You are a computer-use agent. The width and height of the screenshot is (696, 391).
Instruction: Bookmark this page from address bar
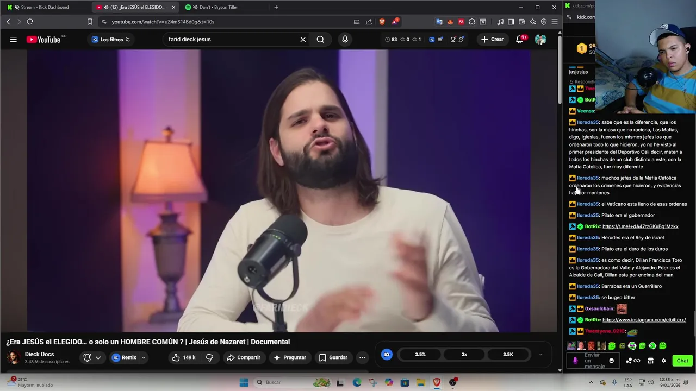pyautogui.click(x=90, y=22)
